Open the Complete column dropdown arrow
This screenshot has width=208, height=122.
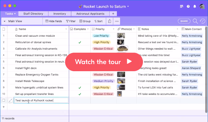tap(88, 29)
